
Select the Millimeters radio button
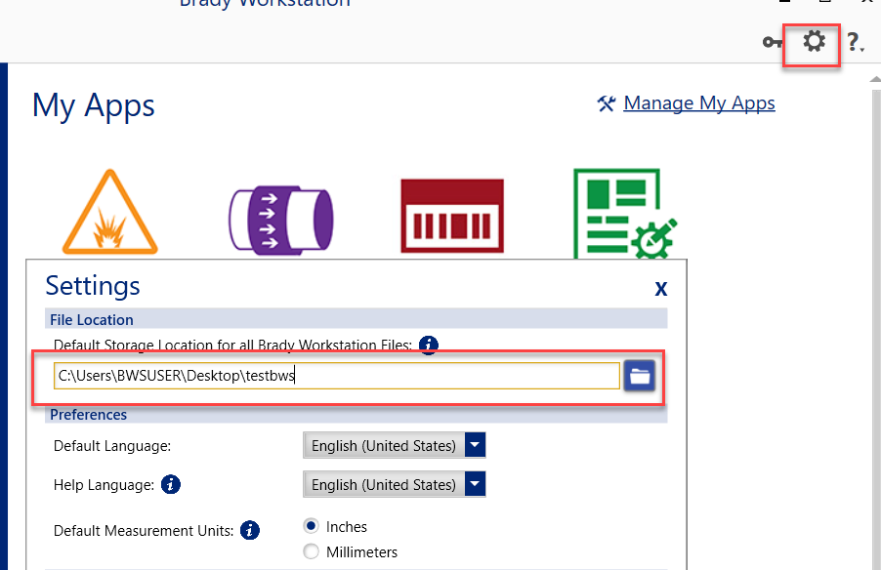click(312, 551)
